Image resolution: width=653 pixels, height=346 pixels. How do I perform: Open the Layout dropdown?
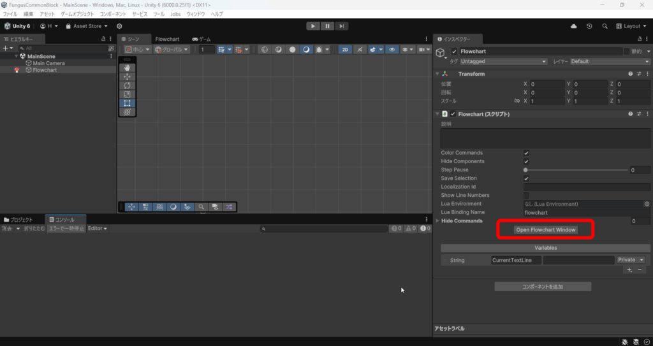tap(631, 26)
